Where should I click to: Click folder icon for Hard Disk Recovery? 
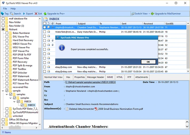[x=10, y=40]
